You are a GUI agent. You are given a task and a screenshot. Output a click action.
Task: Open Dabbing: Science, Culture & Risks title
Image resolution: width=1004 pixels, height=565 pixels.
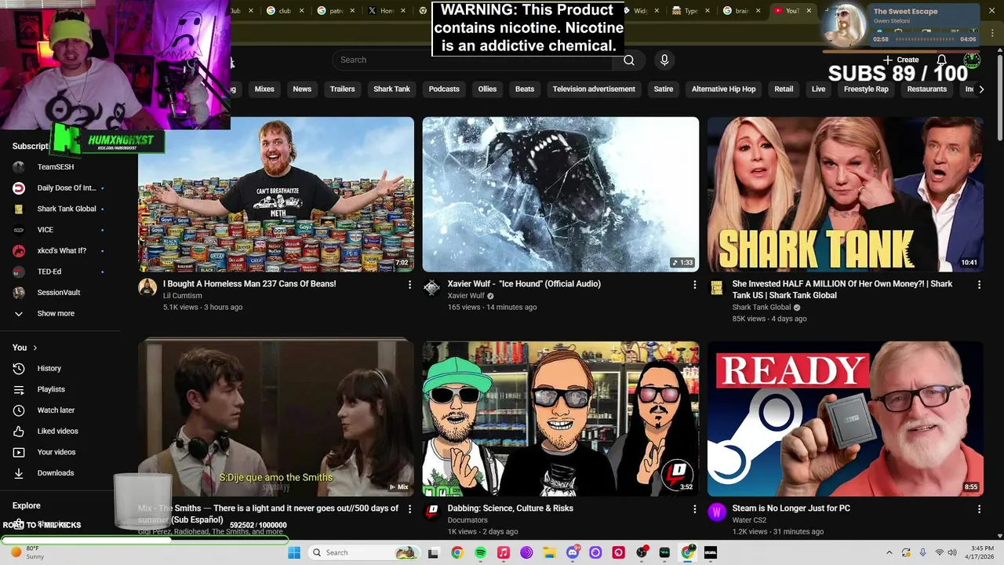tap(510, 508)
